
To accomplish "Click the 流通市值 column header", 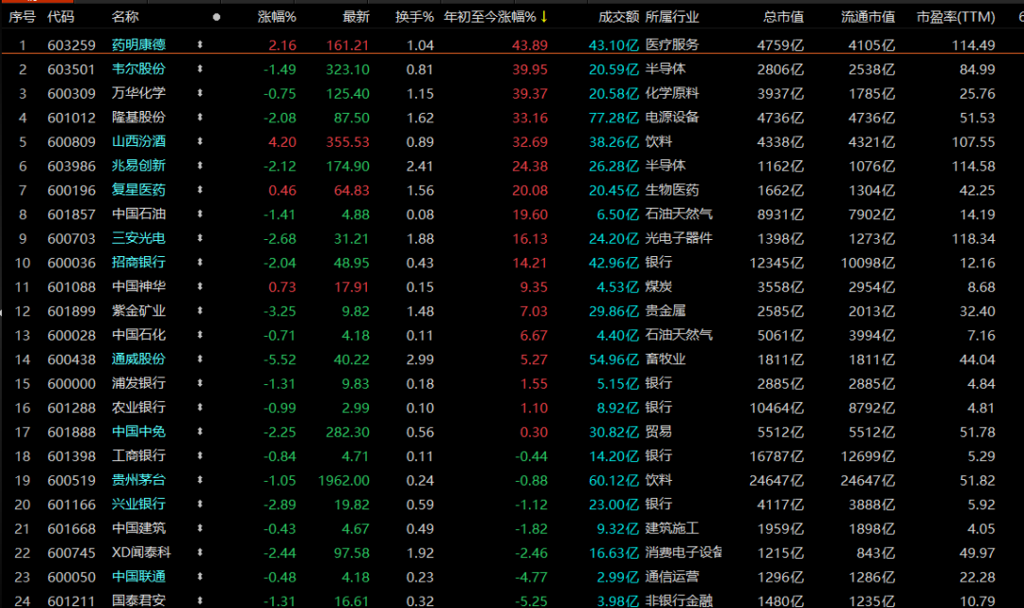I will point(868,17).
